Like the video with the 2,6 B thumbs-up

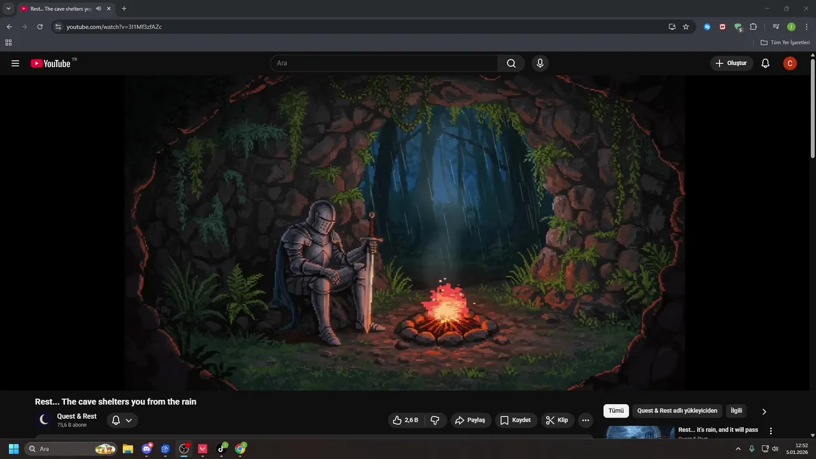[405, 420]
